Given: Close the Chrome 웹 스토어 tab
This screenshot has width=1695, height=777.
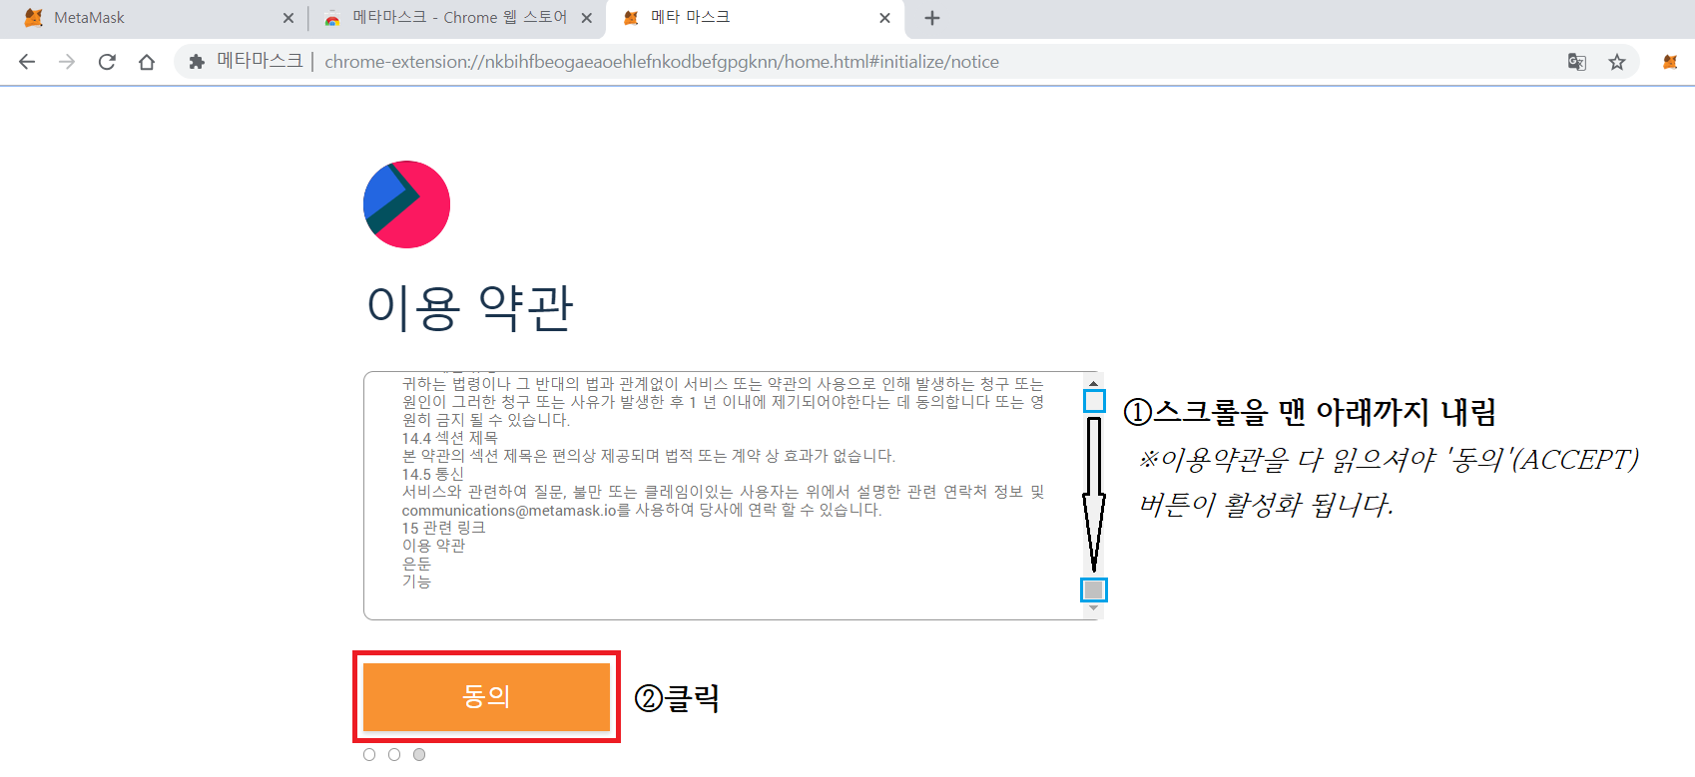Looking at the screenshot, I should coord(586,18).
